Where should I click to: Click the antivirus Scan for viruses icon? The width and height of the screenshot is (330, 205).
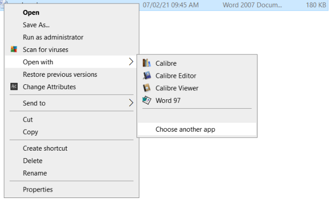click(14, 49)
